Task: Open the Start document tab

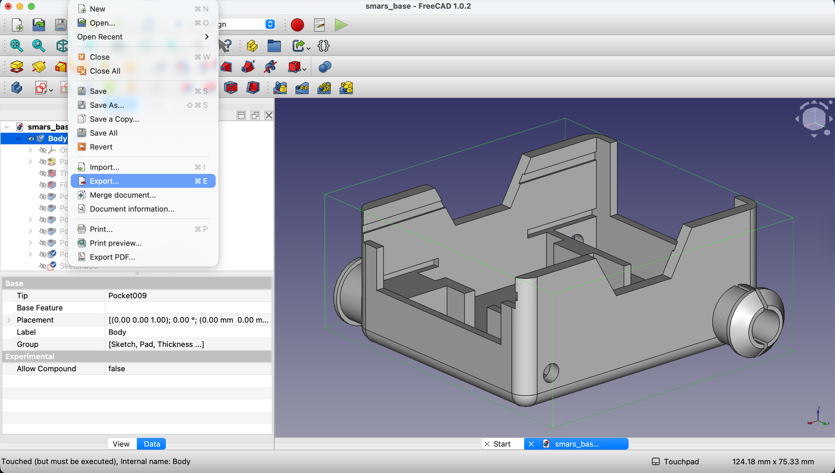Action: [502, 444]
